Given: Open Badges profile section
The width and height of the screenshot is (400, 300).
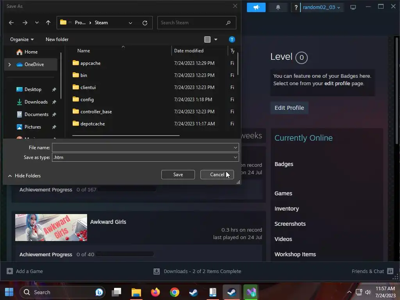Looking at the screenshot, I should (284, 164).
